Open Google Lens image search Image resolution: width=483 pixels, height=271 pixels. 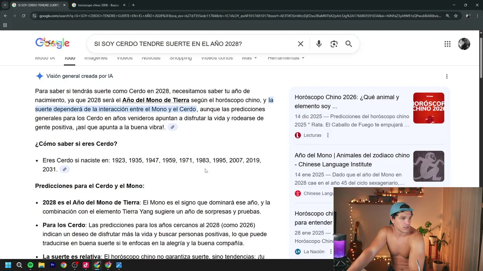(334, 44)
